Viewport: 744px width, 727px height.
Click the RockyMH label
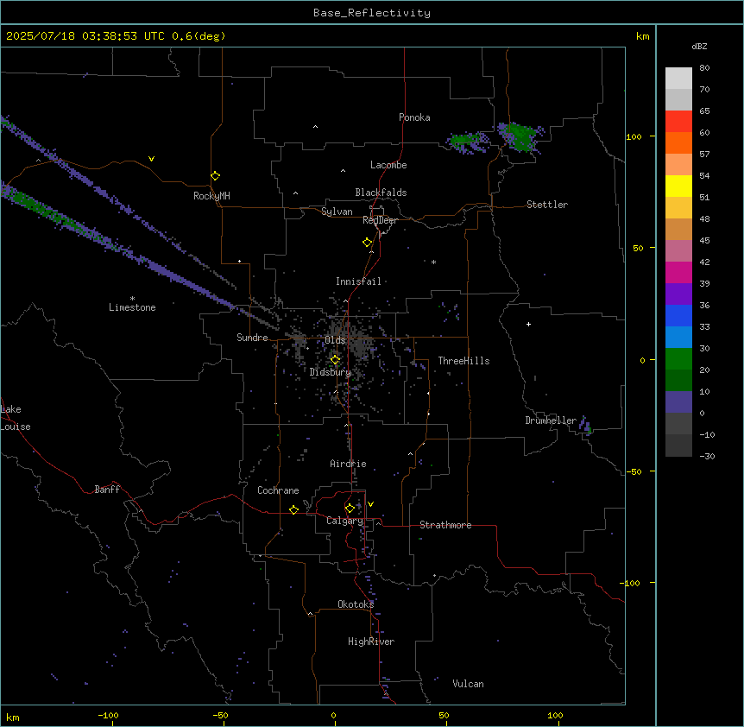click(211, 196)
